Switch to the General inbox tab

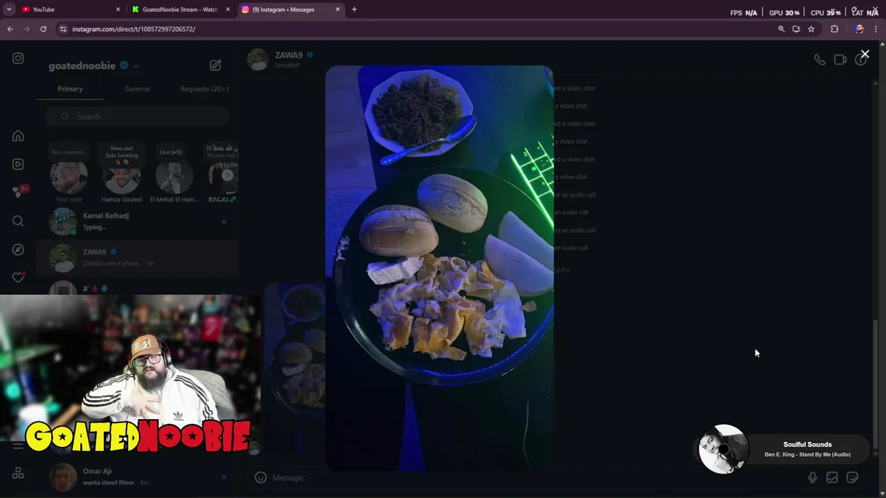point(137,89)
